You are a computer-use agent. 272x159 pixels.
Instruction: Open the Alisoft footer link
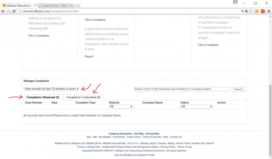(x=210, y=143)
